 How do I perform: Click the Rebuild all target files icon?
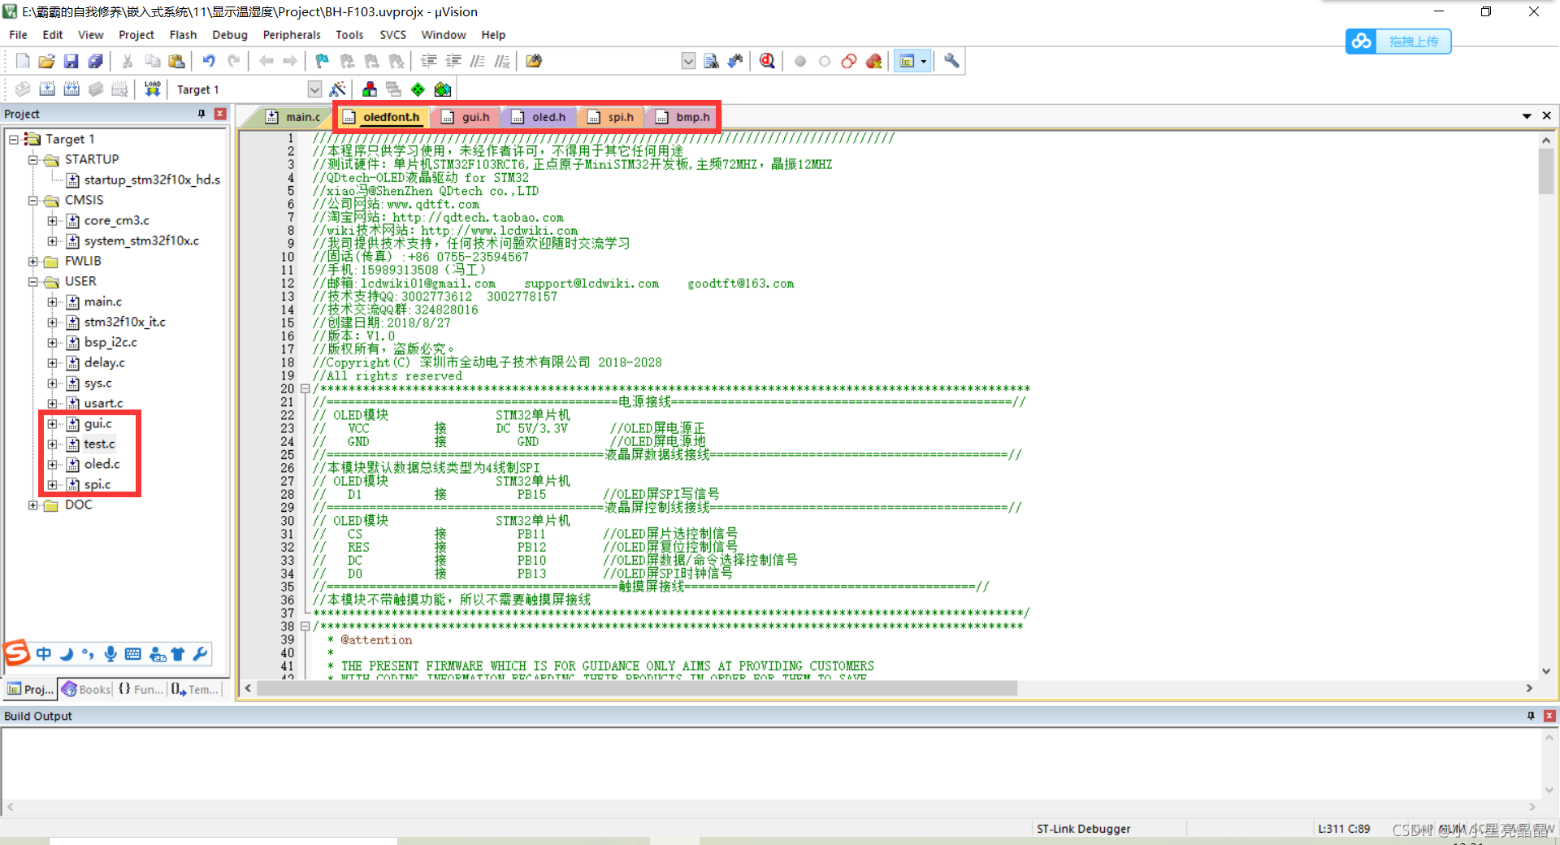pyautogui.click(x=71, y=89)
